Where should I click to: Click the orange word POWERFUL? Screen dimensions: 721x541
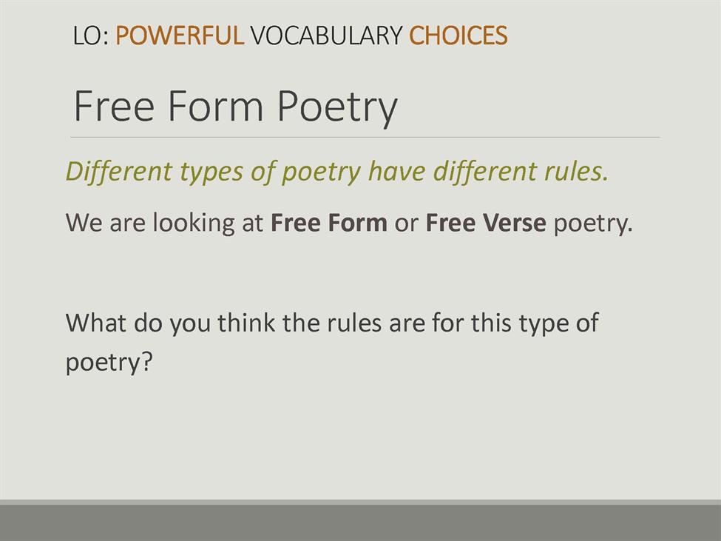(180, 36)
